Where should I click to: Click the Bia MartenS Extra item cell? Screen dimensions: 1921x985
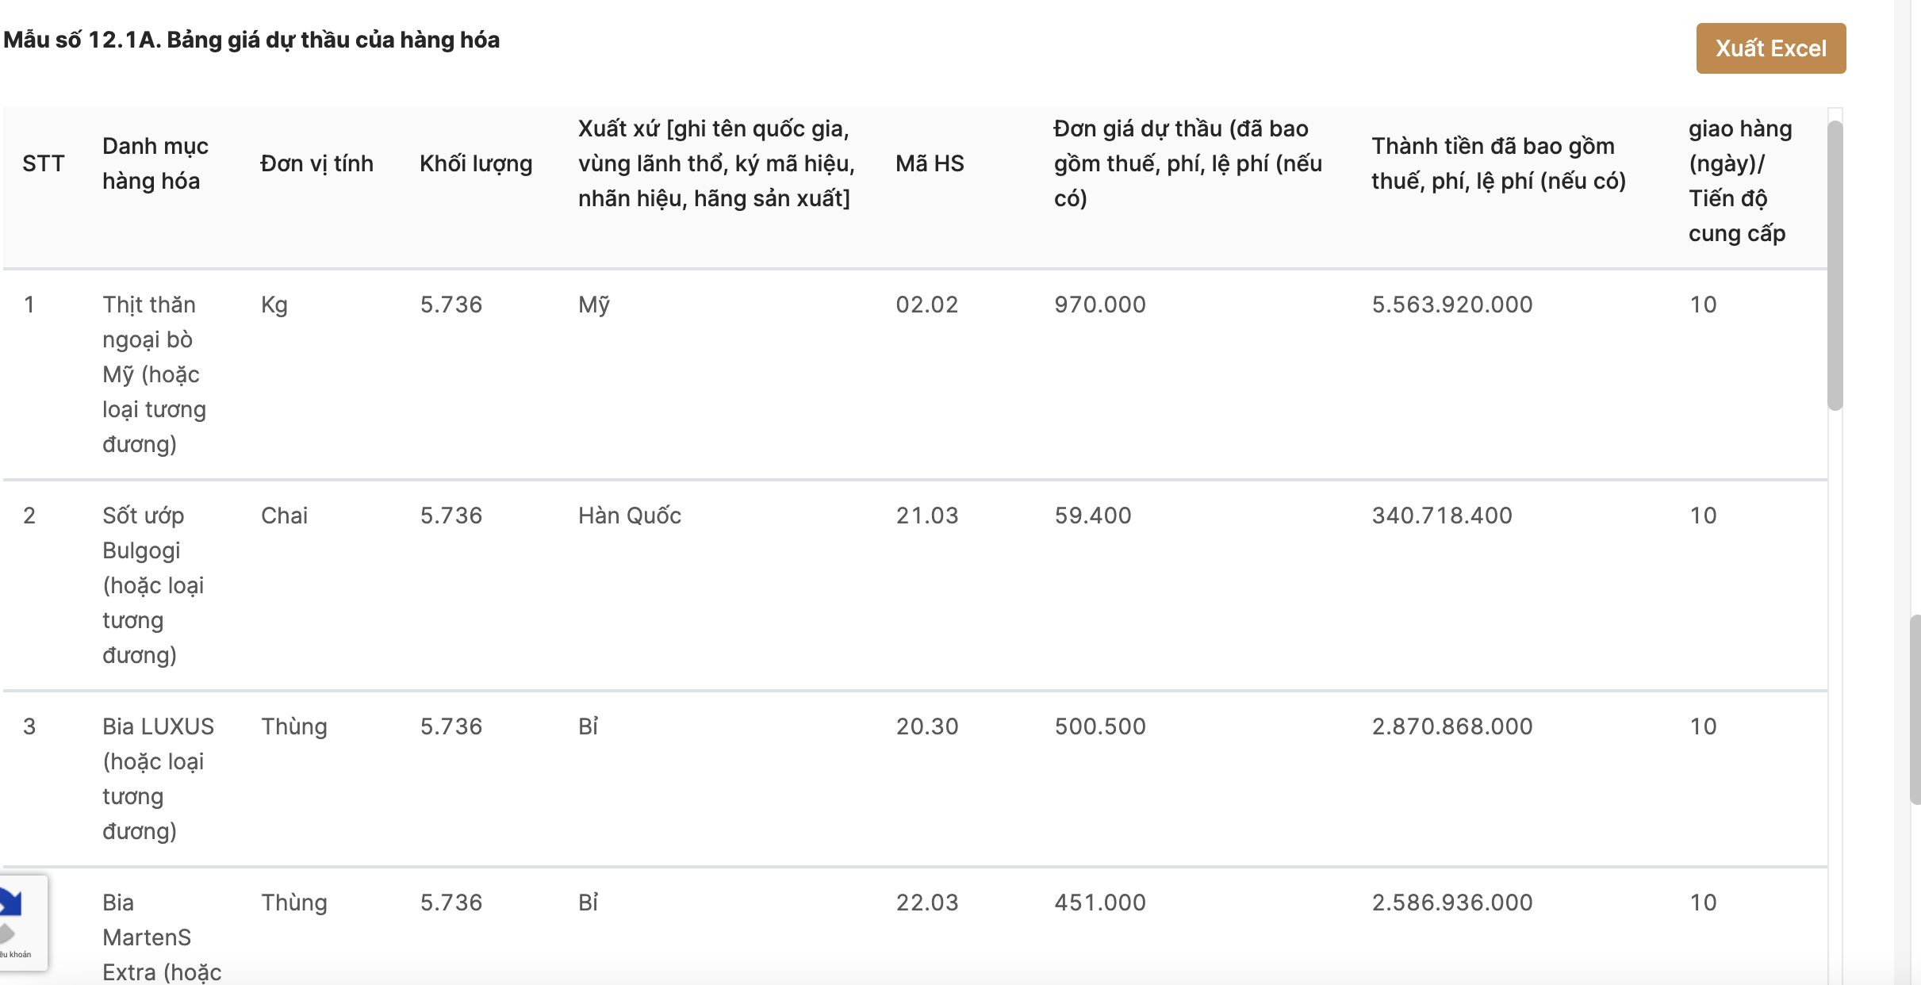162,937
